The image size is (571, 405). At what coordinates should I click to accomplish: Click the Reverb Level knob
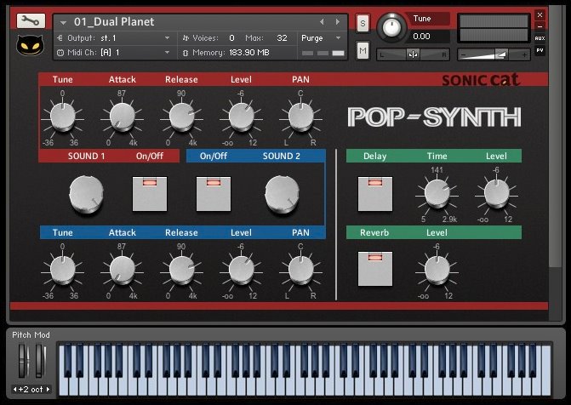tap(437, 270)
